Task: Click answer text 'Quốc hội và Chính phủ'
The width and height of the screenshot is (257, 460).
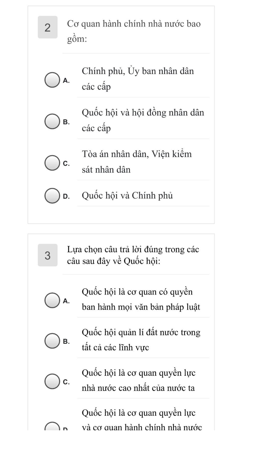Action: (x=127, y=196)
